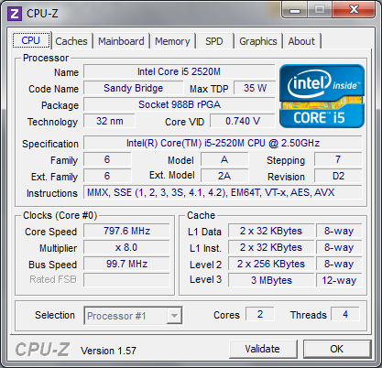This screenshot has height=368, width=382.
Task: Click the Selection dropdown arrow
Action: point(174,316)
